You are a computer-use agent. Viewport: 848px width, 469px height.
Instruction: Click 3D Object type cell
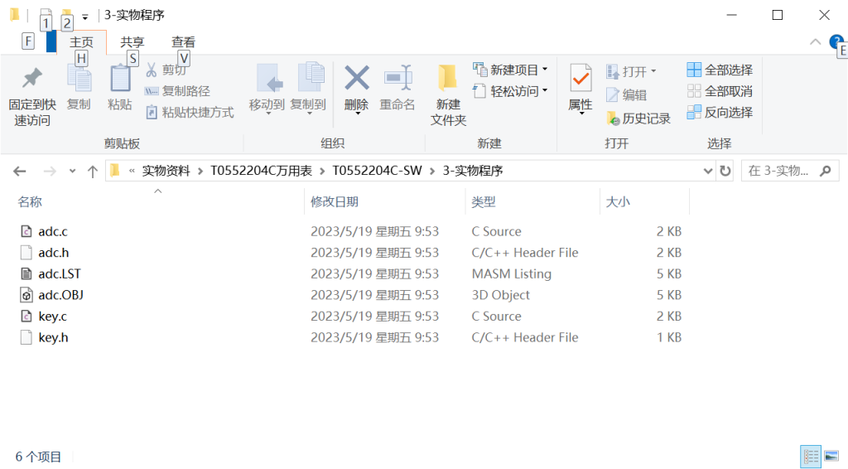(501, 295)
